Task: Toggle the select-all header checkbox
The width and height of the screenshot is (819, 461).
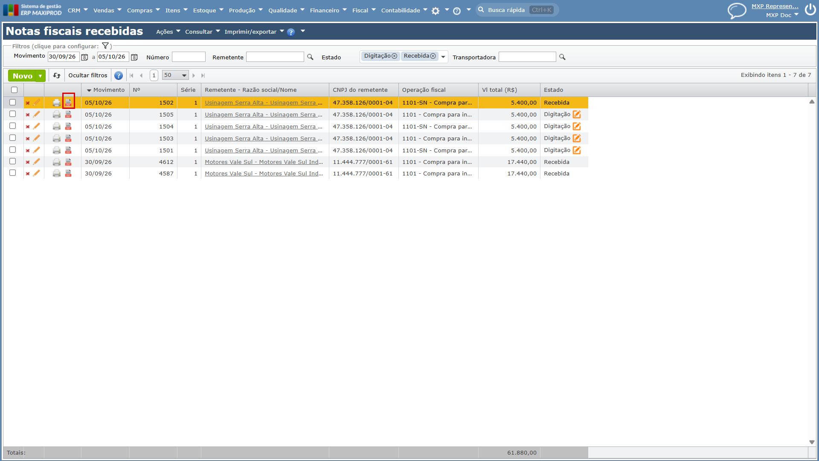Action: [14, 90]
